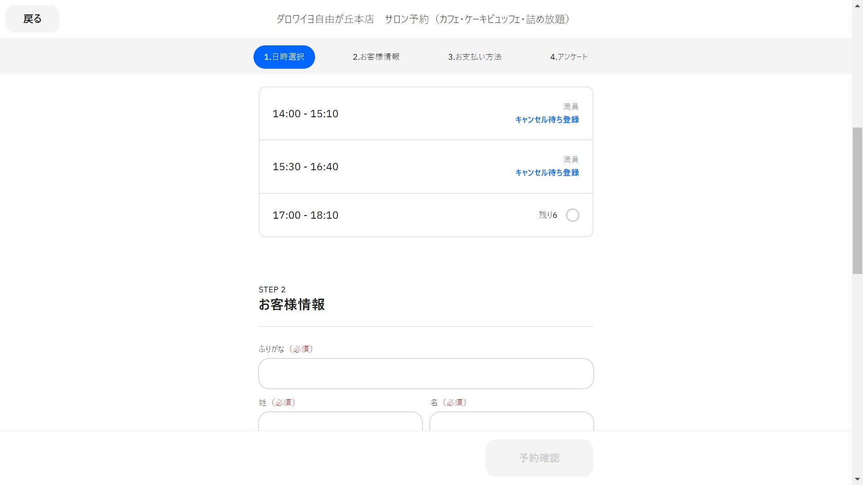
Task: Click the 14:00 - 15:10 time text
Action: pos(306,114)
